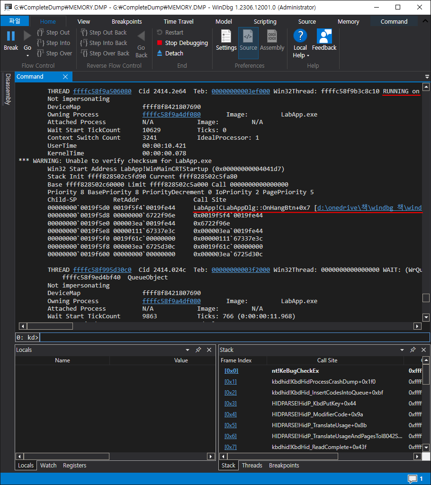431x485 pixels.
Task: Follow thread link ffffc58f9a506080
Action: (102, 91)
